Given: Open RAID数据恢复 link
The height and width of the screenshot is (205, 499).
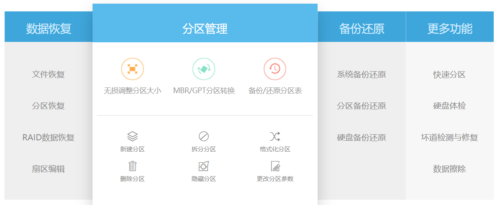Looking at the screenshot, I should (49, 137).
